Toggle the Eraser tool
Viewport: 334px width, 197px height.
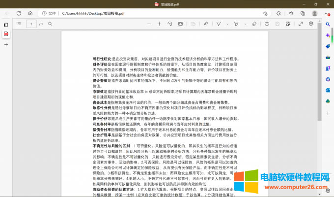[x=254, y=24]
